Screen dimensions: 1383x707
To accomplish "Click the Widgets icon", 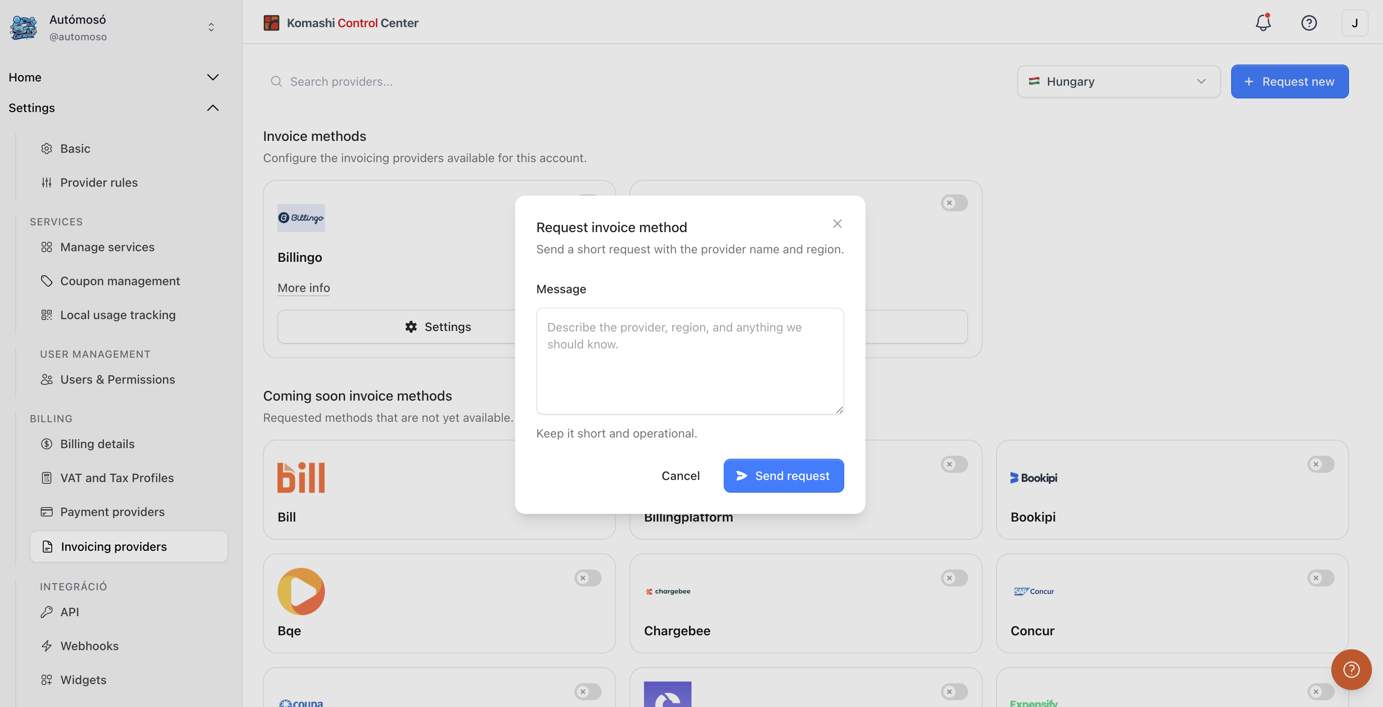I will click(47, 679).
